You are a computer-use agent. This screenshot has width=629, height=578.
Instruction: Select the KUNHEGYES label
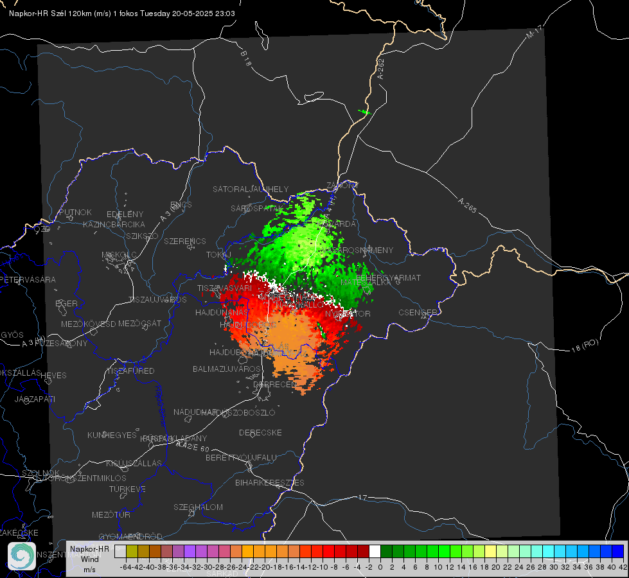112,435
